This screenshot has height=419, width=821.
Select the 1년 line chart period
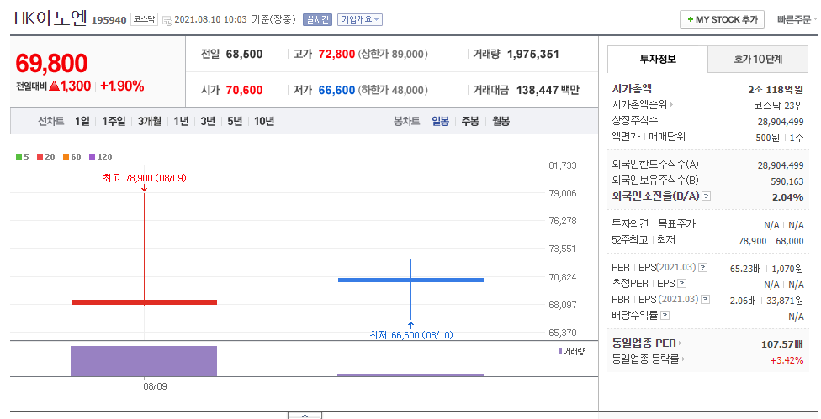(x=181, y=121)
